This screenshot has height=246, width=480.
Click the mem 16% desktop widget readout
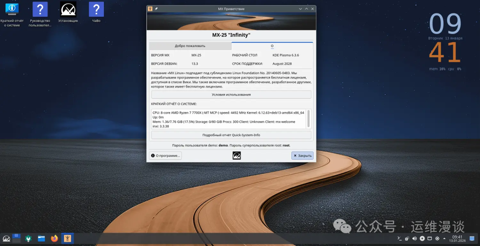[437, 69]
